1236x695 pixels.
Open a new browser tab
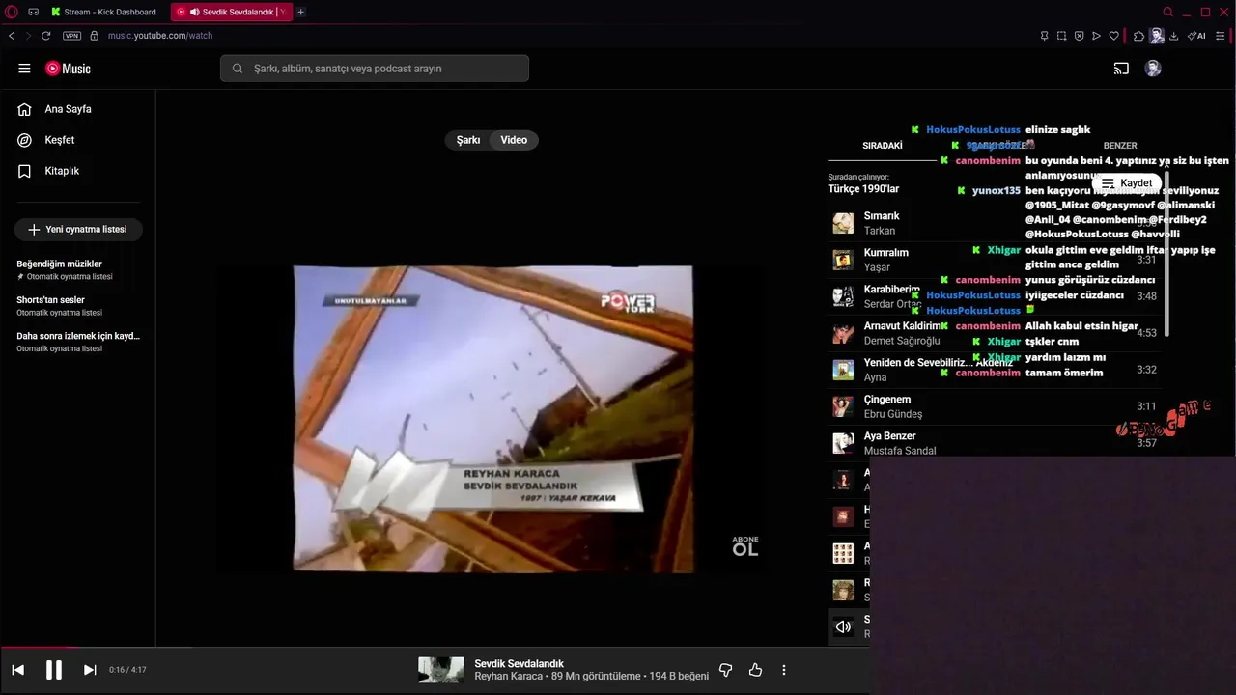[x=301, y=12]
